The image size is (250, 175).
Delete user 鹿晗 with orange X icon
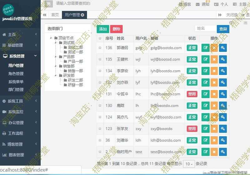point(214,106)
